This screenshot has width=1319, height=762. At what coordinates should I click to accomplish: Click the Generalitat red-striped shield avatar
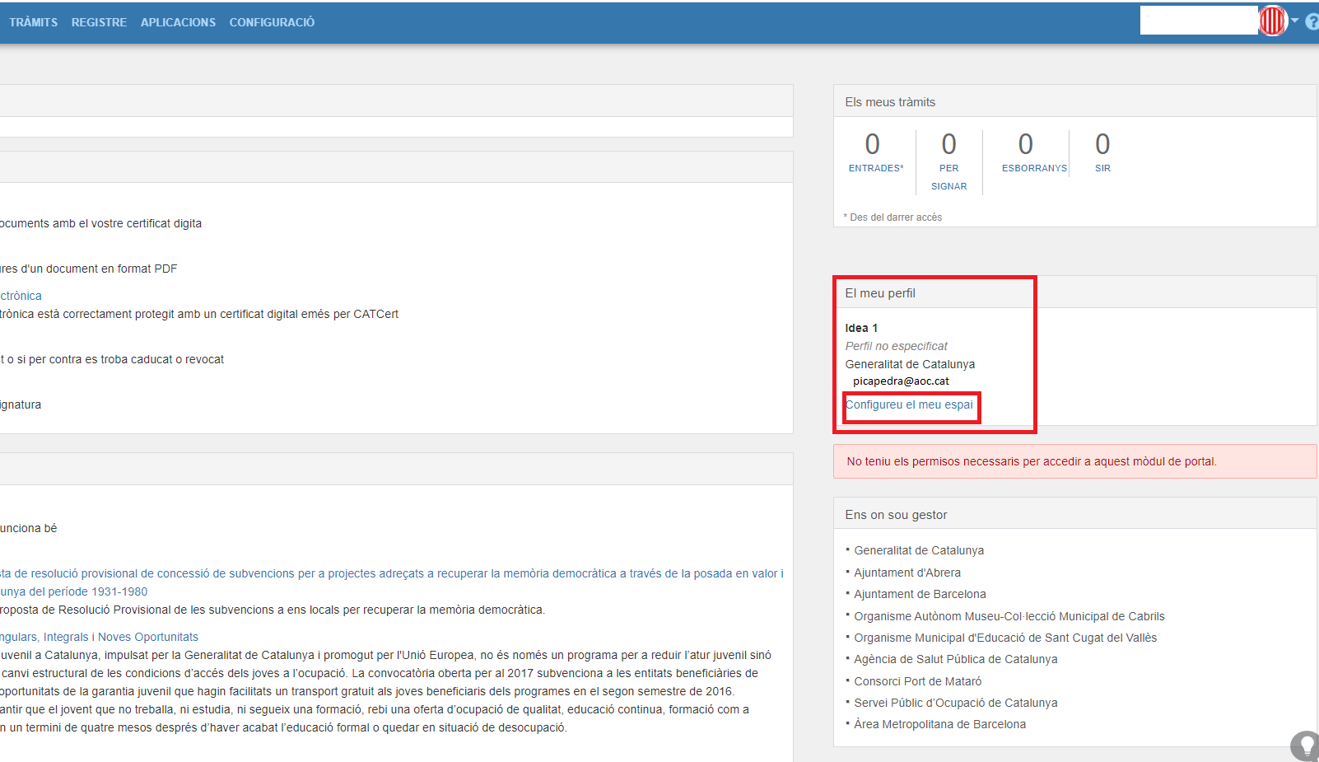tap(1272, 21)
